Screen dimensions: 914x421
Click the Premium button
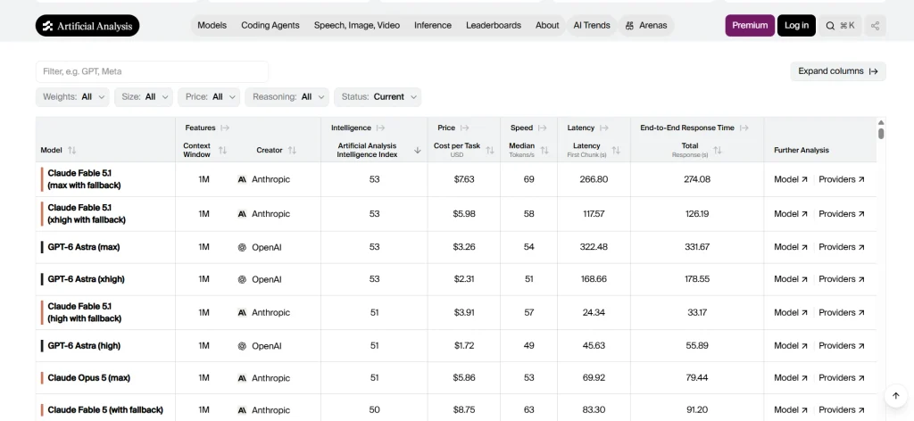(750, 26)
